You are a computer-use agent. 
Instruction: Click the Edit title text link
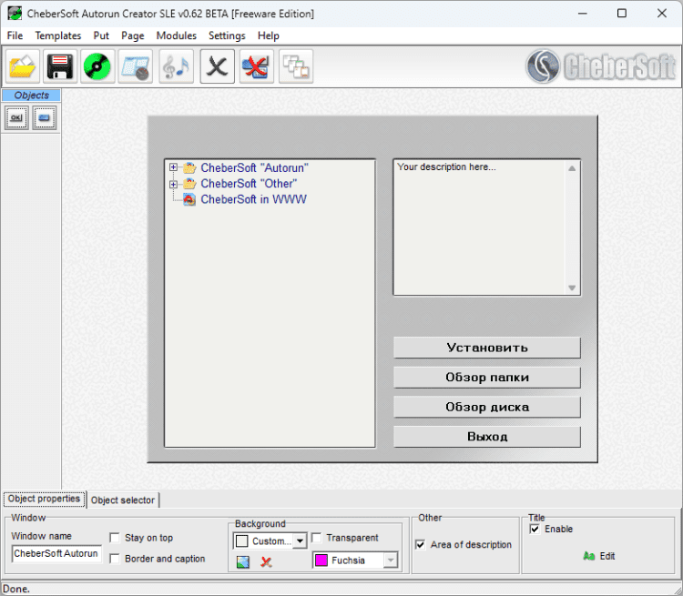(x=607, y=556)
